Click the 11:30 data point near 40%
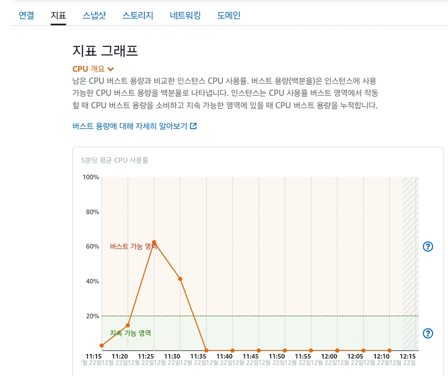The height and width of the screenshot is (376, 448). pyautogui.click(x=180, y=279)
